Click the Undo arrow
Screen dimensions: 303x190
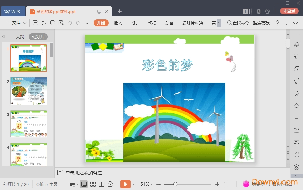pos(70,23)
